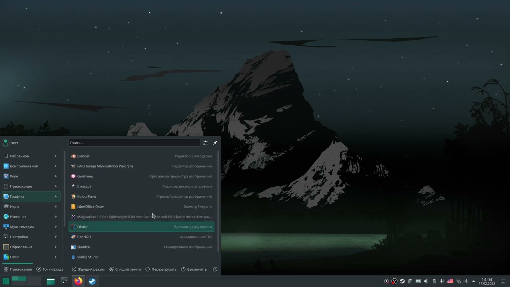Click the US flag keyboard layout

450,281
